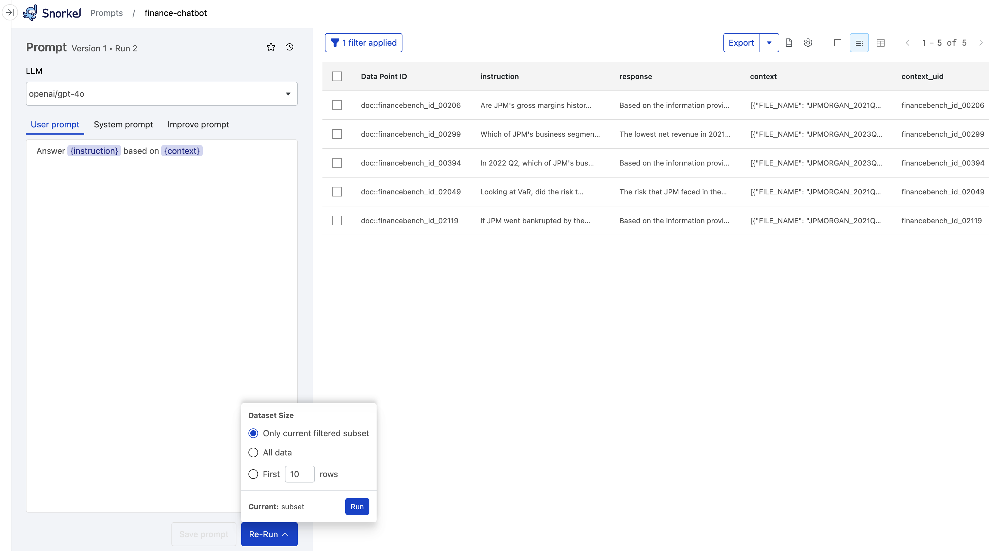Click finance-chatbot breadcrumb

(x=175, y=13)
